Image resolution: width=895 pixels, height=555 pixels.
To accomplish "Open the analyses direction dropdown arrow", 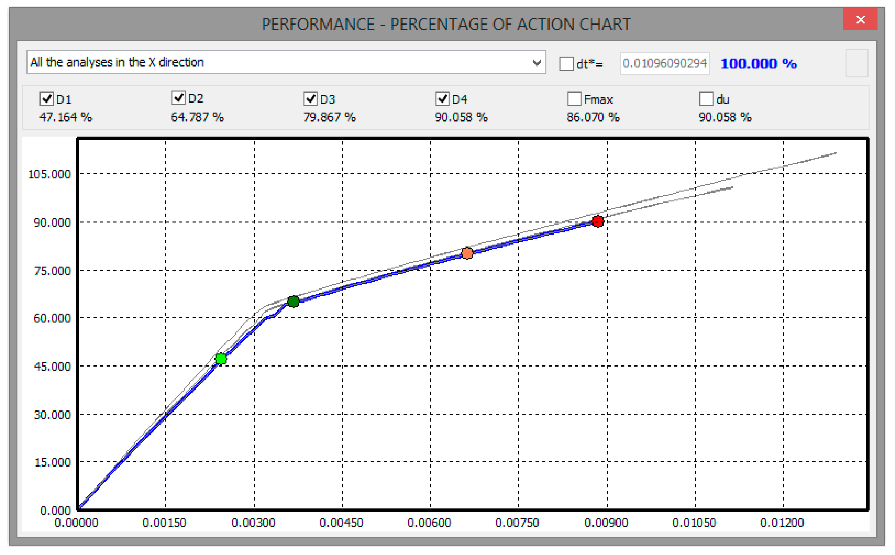I will pyautogui.click(x=536, y=62).
